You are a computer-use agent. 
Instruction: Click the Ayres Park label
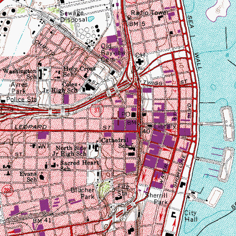pyautogui.click(x=19, y=88)
